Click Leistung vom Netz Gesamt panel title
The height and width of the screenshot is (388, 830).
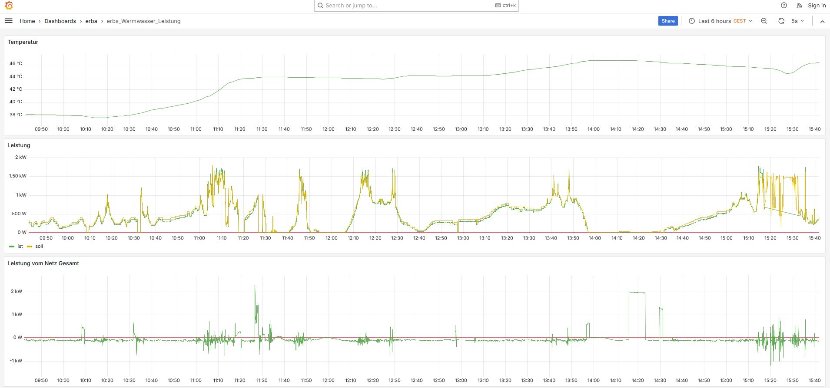(43, 263)
